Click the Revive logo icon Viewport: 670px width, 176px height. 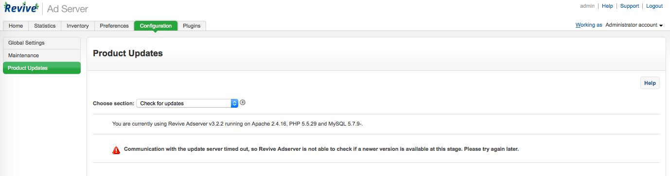tap(21, 8)
